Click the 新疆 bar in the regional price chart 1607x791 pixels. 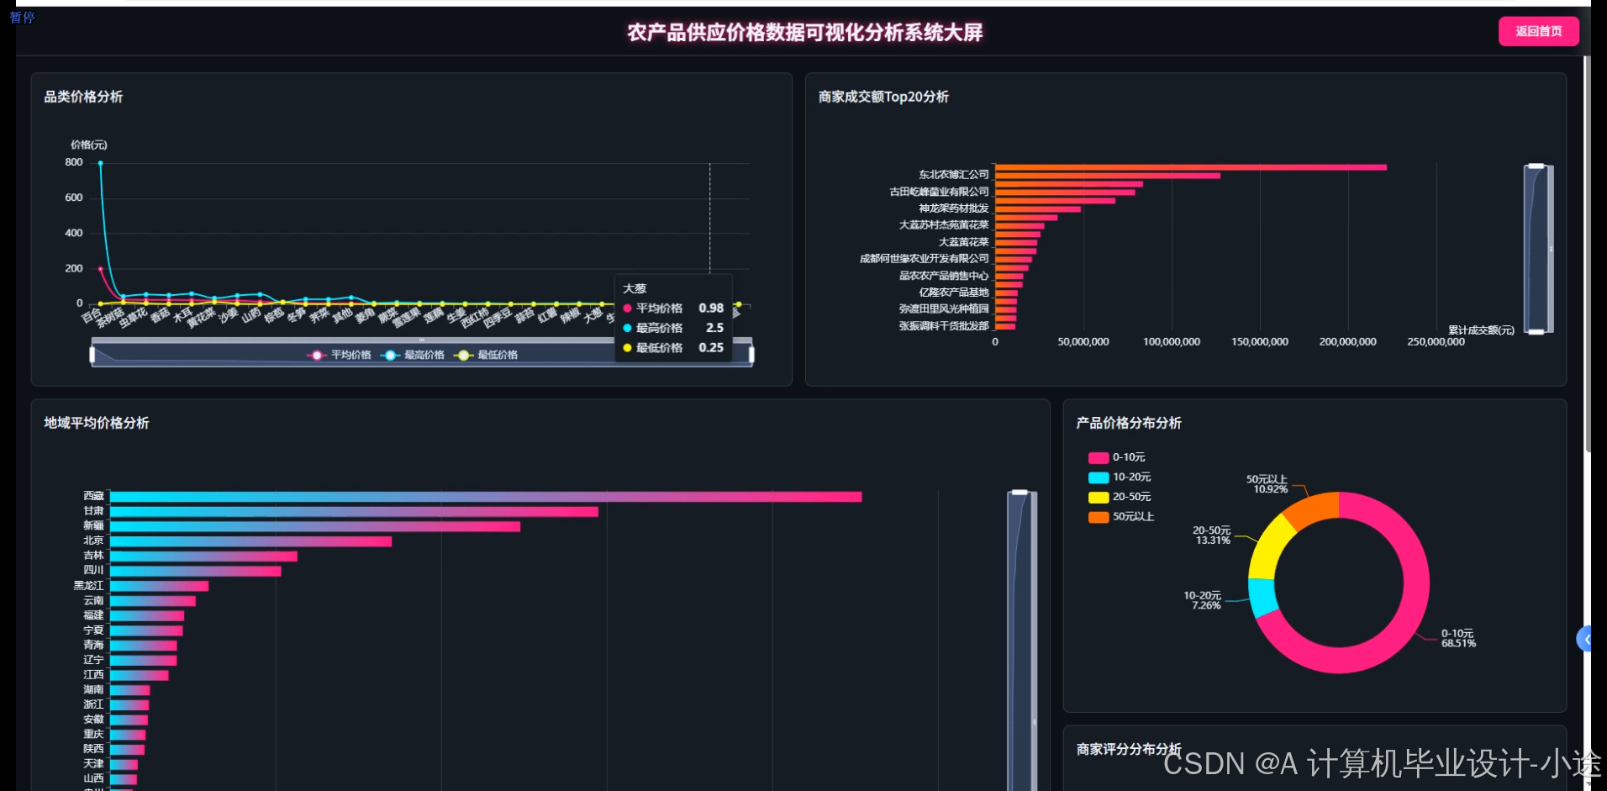[315, 526]
